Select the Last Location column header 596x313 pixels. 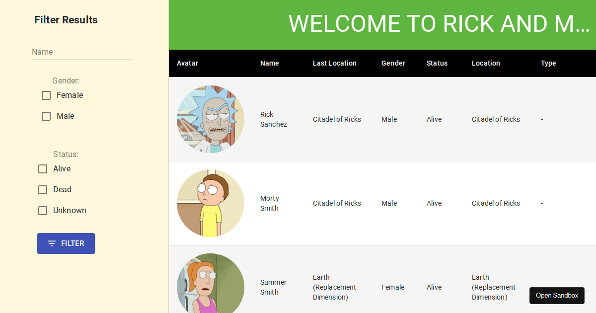point(335,63)
